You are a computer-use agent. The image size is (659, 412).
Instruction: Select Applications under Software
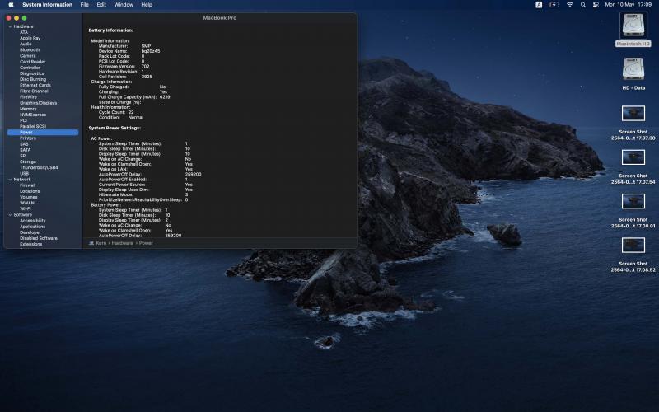point(32,227)
